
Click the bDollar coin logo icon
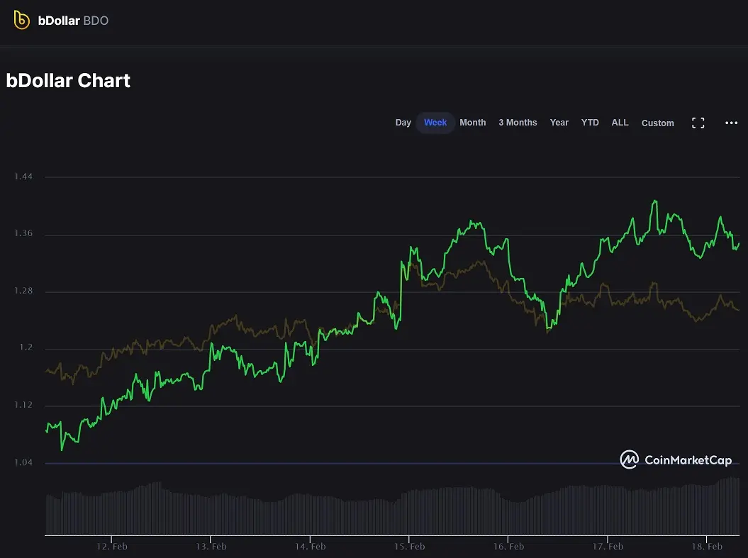[21, 20]
